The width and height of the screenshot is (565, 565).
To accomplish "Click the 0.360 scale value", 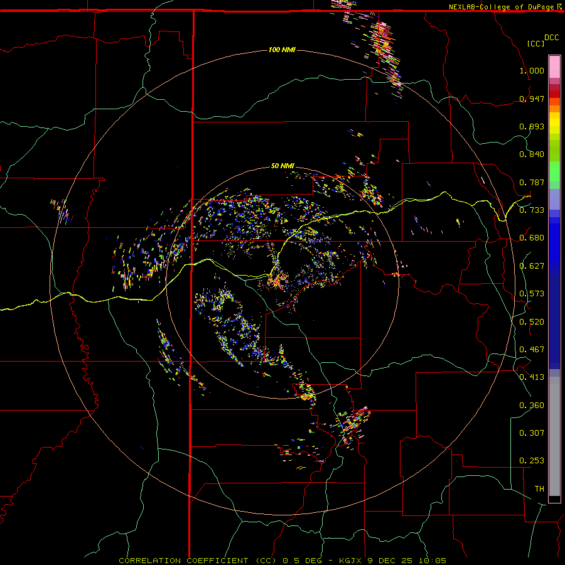I will point(532,406).
